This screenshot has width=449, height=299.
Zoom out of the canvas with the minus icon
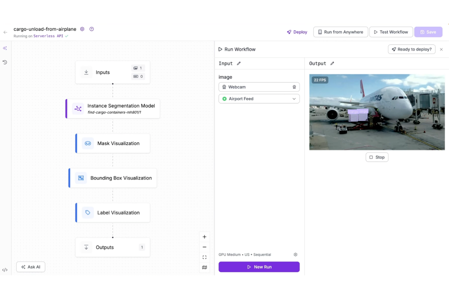click(x=204, y=247)
